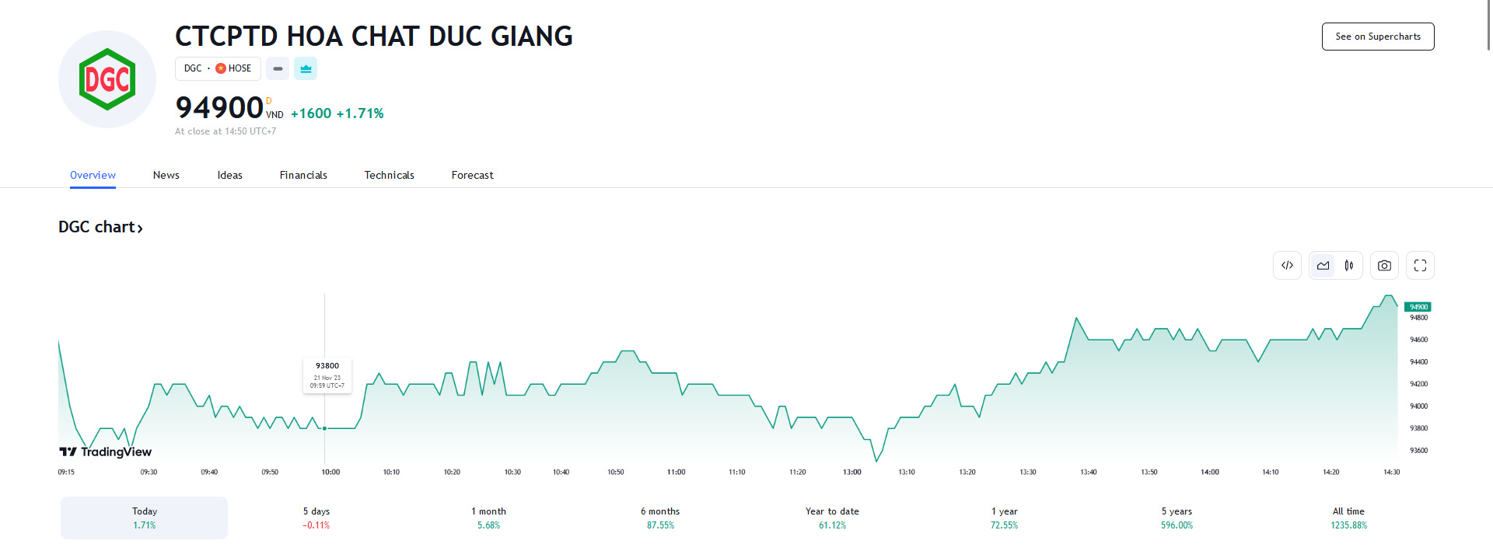Click the remove-from-watchlist minus icon

[x=278, y=68]
